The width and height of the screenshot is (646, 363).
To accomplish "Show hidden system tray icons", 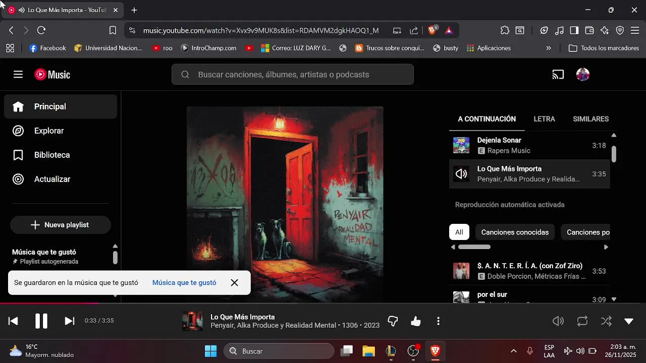I will (514, 351).
